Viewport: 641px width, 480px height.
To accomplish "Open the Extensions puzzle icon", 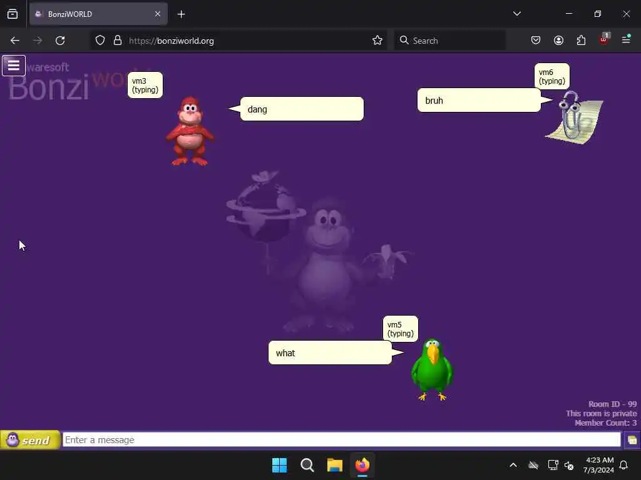I will [x=581, y=41].
